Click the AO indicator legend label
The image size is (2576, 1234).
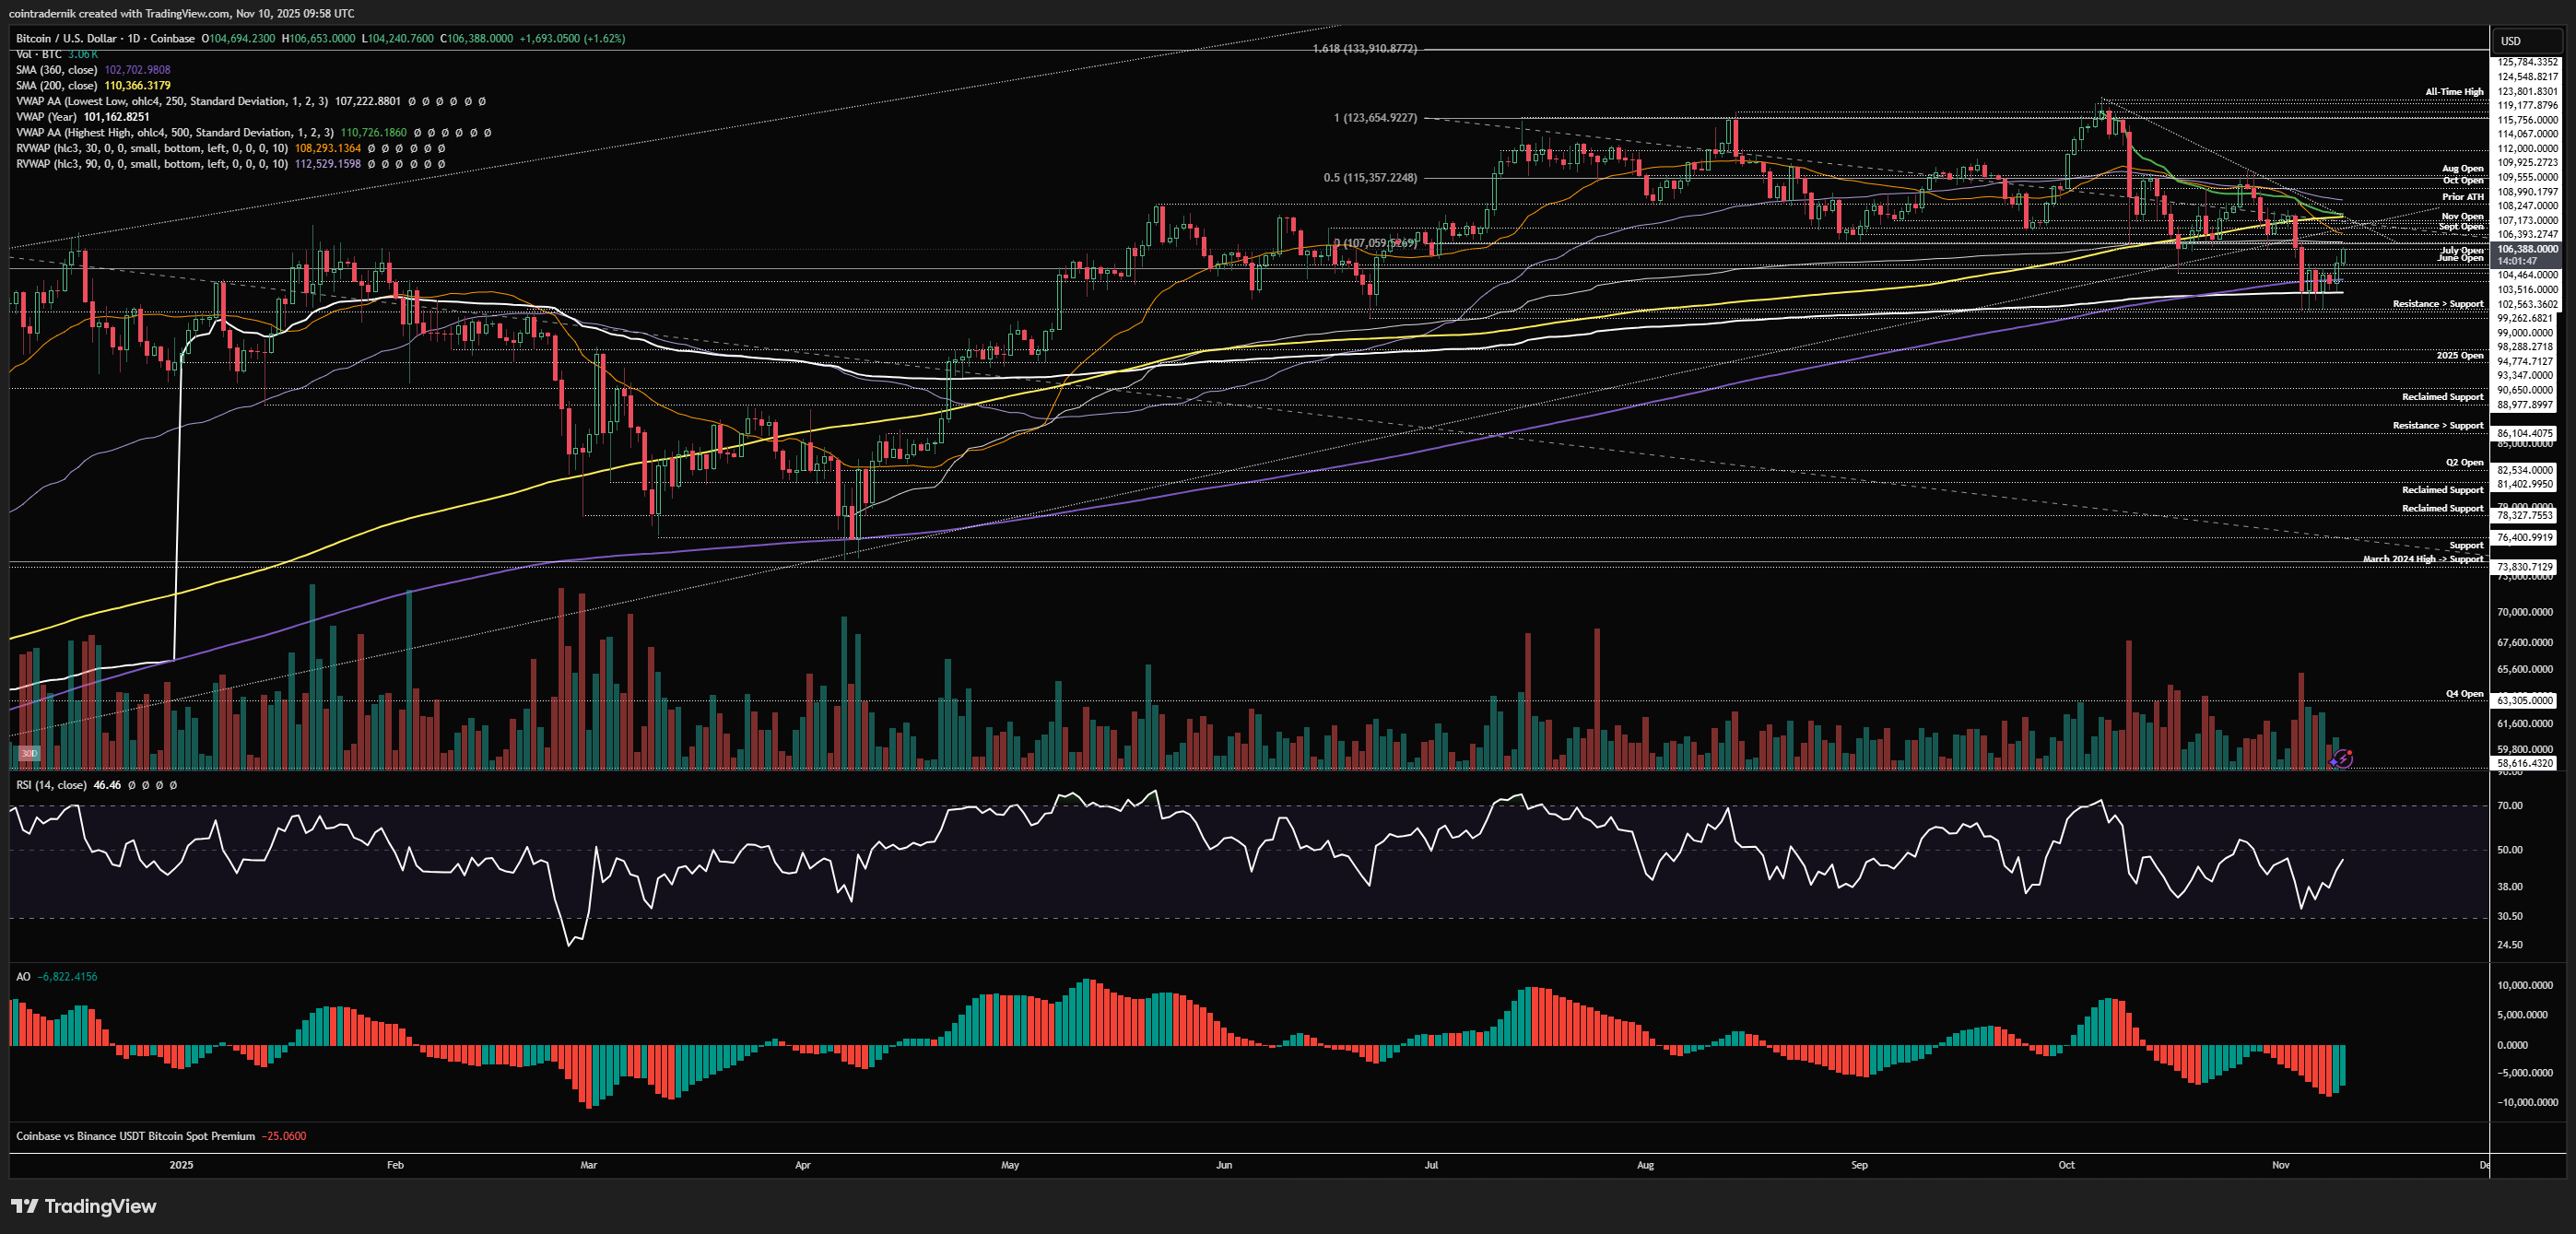click(x=23, y=977)
